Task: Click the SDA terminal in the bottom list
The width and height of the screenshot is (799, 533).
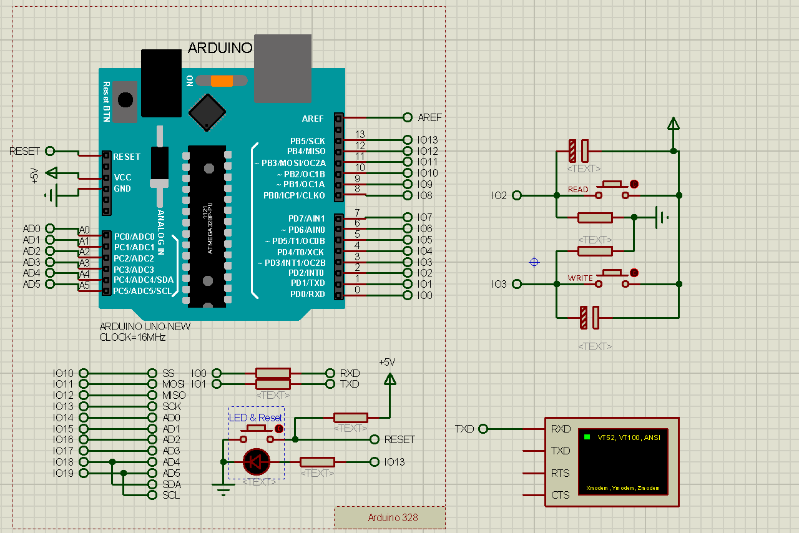Action: 152,484
